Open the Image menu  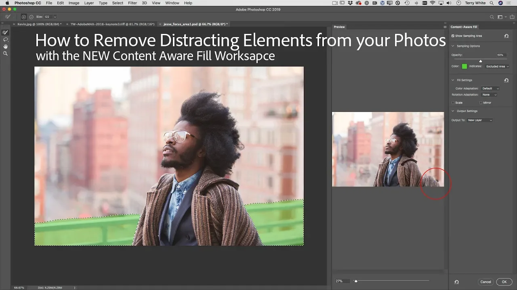tap(74, 3)
